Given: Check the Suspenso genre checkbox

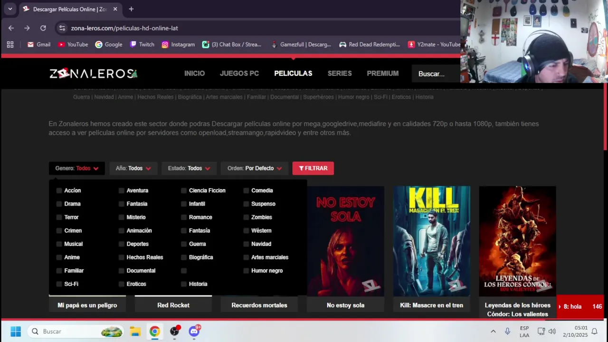Looking at the screenshot, I should pos(246,204).
